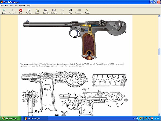Select The DWM Lugers taskbar button
Screen dimensions: 161x121
35,118
